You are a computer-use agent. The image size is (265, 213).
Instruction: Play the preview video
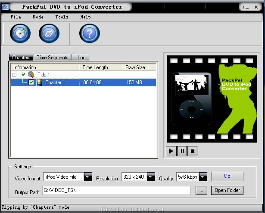171,151
